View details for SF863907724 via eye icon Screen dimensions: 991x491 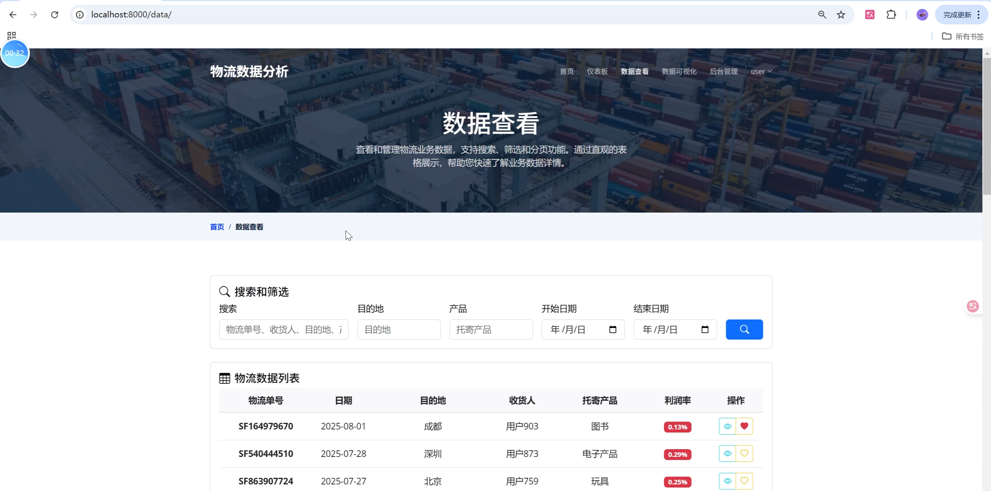tap(727, 481)
